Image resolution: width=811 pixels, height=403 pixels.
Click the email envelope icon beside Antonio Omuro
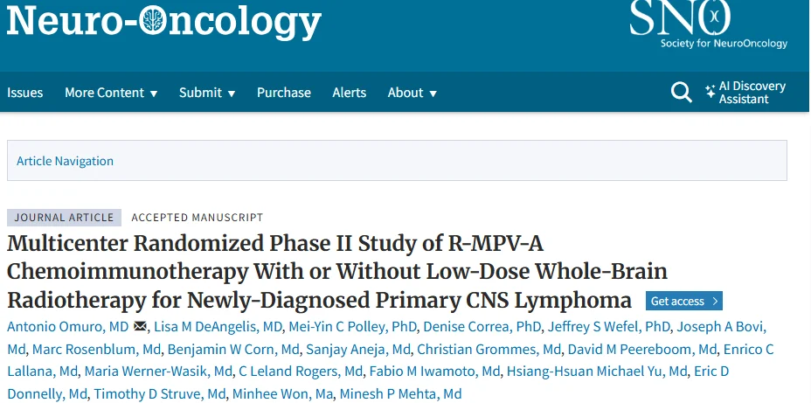click(140, 328)
